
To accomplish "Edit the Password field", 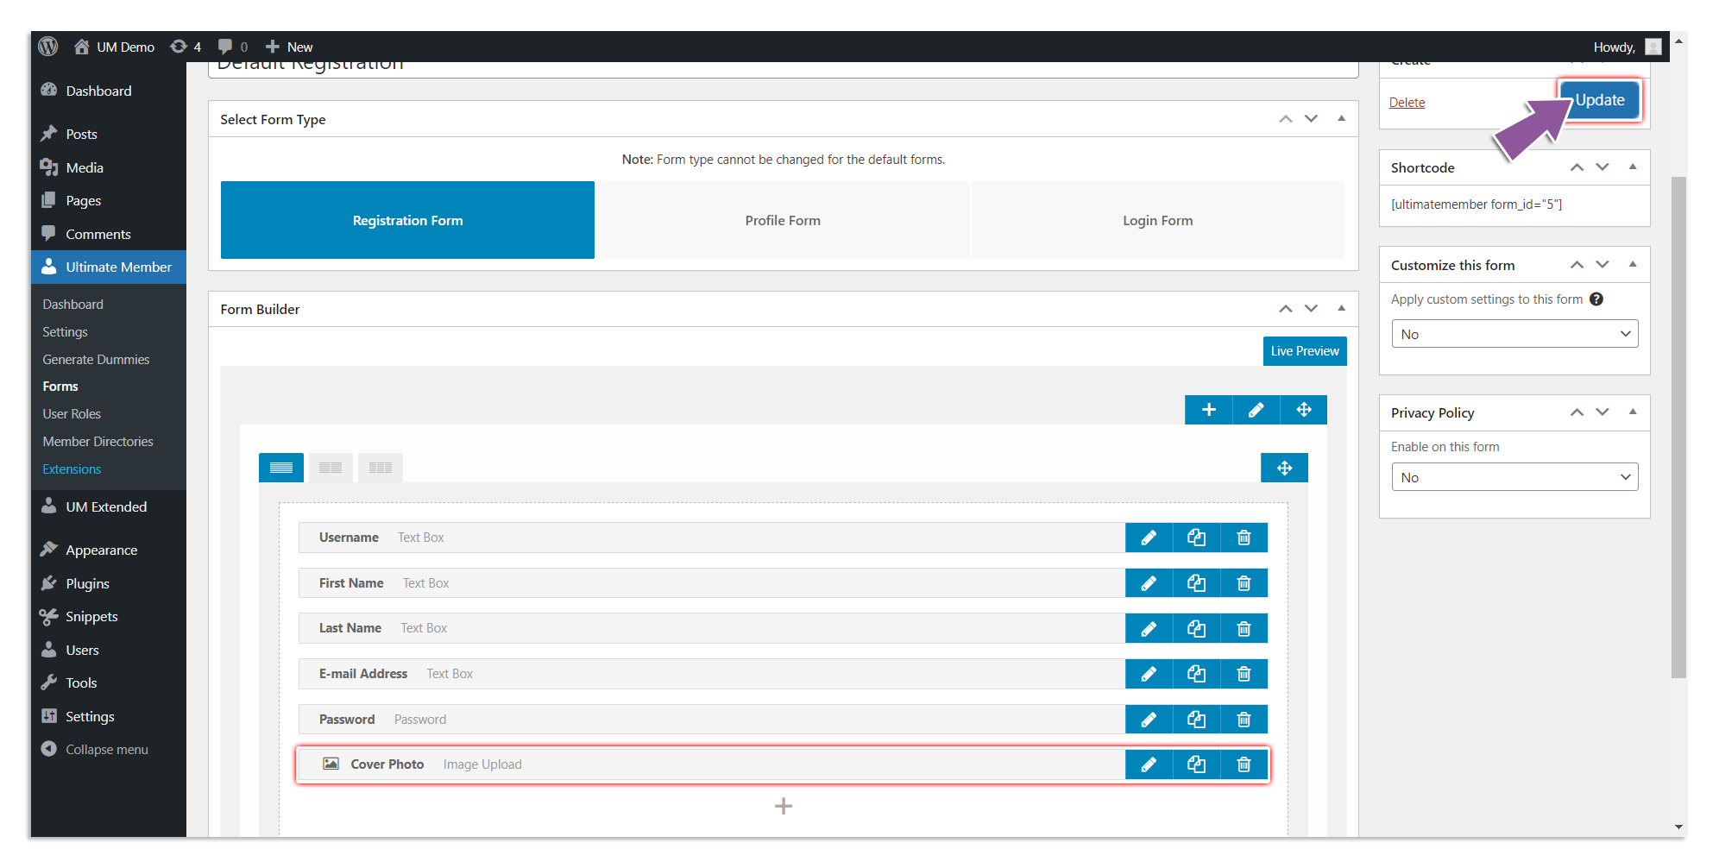I will coord(1149,720).
